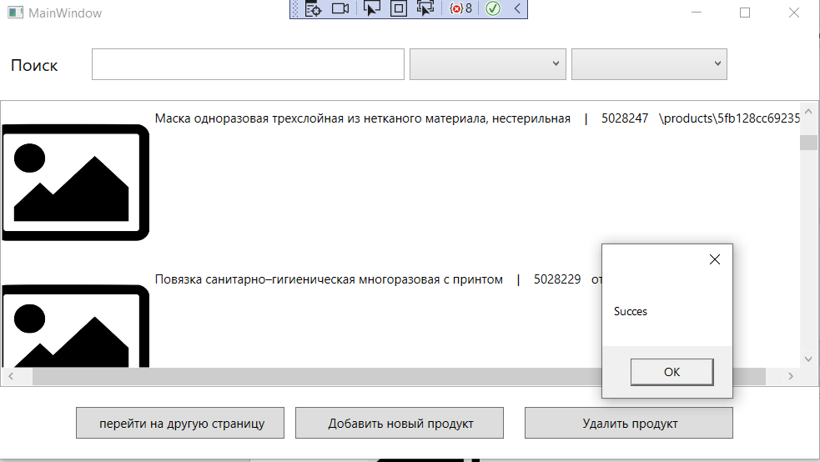
Task: Click Удалить продукт button
Action: click(629, 423)
